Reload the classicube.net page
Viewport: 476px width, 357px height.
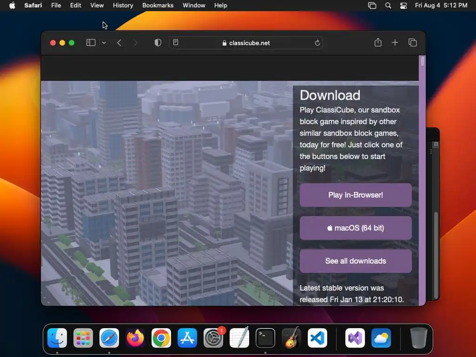tap(317, 43)
